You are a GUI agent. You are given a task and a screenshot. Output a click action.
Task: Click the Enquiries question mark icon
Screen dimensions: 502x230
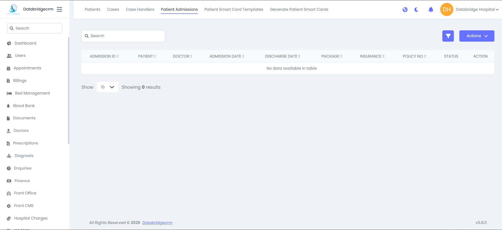tap(9, 169)
